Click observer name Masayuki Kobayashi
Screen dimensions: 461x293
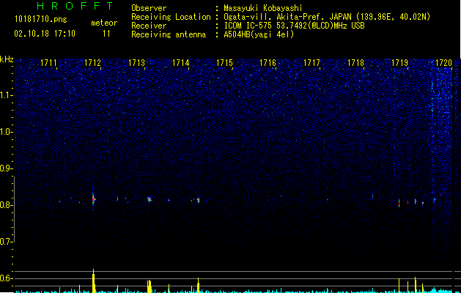(x=263, y=8)
